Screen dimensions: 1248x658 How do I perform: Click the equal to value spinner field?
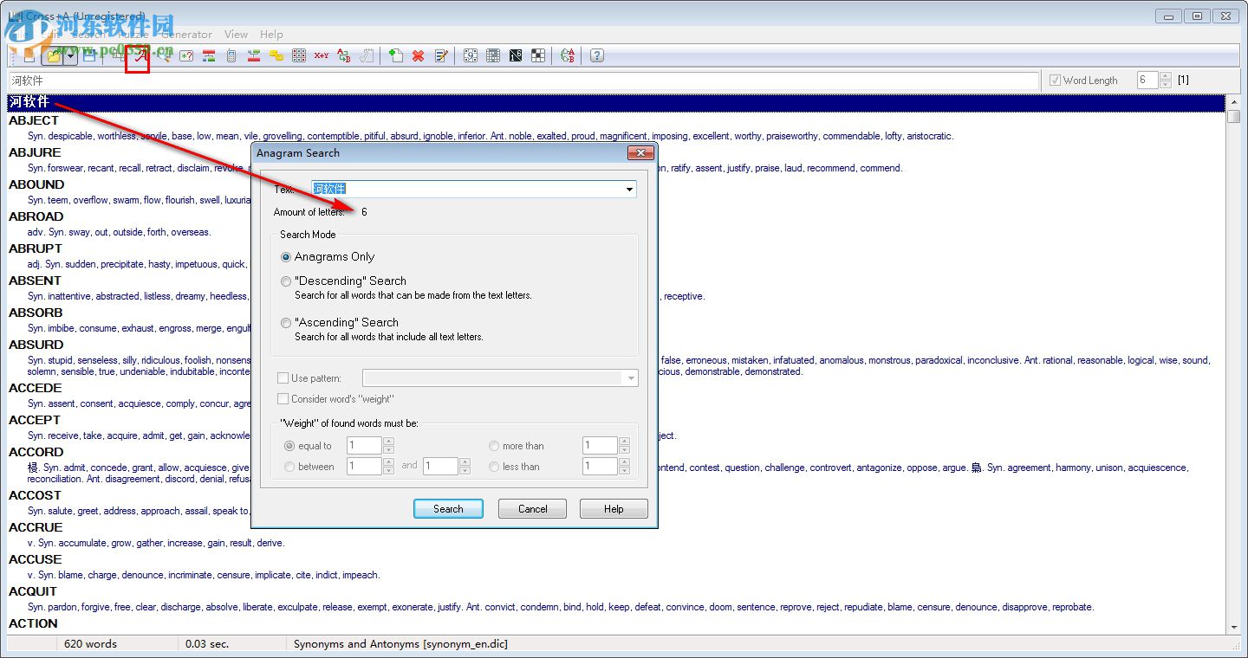pyautogui.click(x=364, y=446)
